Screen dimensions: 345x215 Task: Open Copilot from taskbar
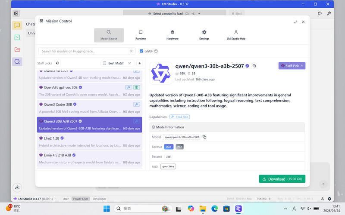(191, 209)
